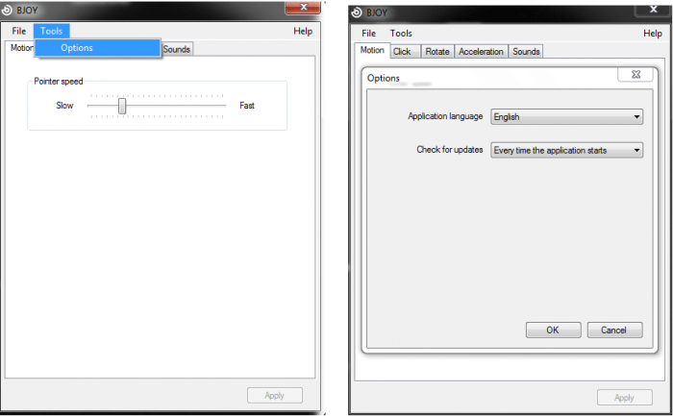Click the Apply button in the left window
This screenshot has height=416, width=673.
click(274, 395)
